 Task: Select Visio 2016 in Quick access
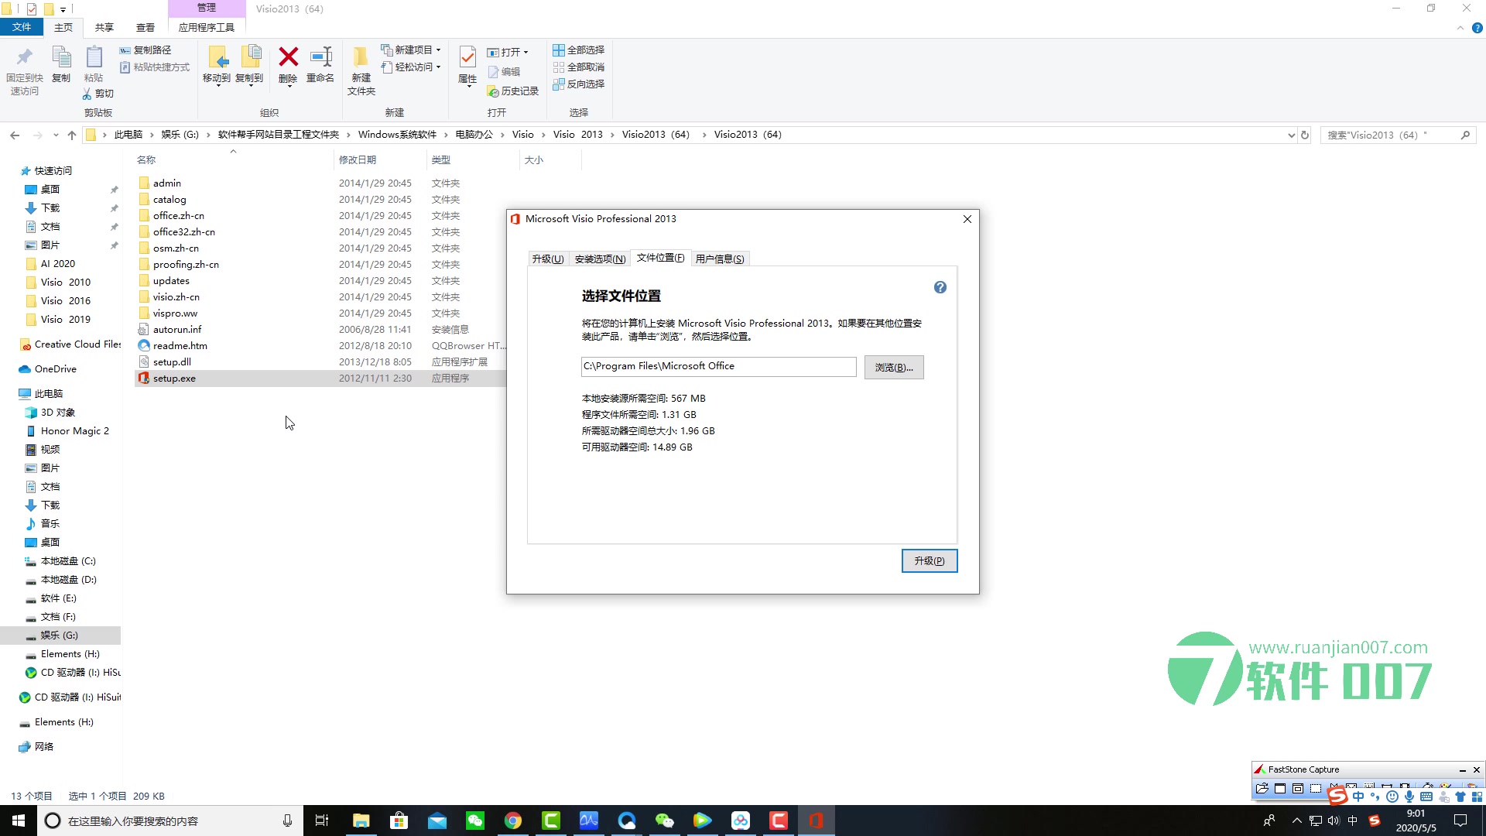click(65, 301)
